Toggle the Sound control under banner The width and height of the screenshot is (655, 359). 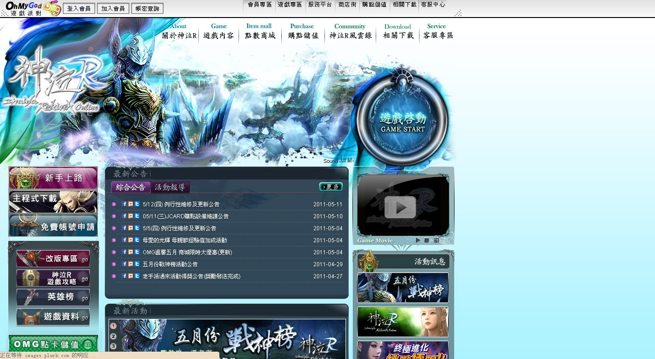pyautogui.click(x=339, y=161)
